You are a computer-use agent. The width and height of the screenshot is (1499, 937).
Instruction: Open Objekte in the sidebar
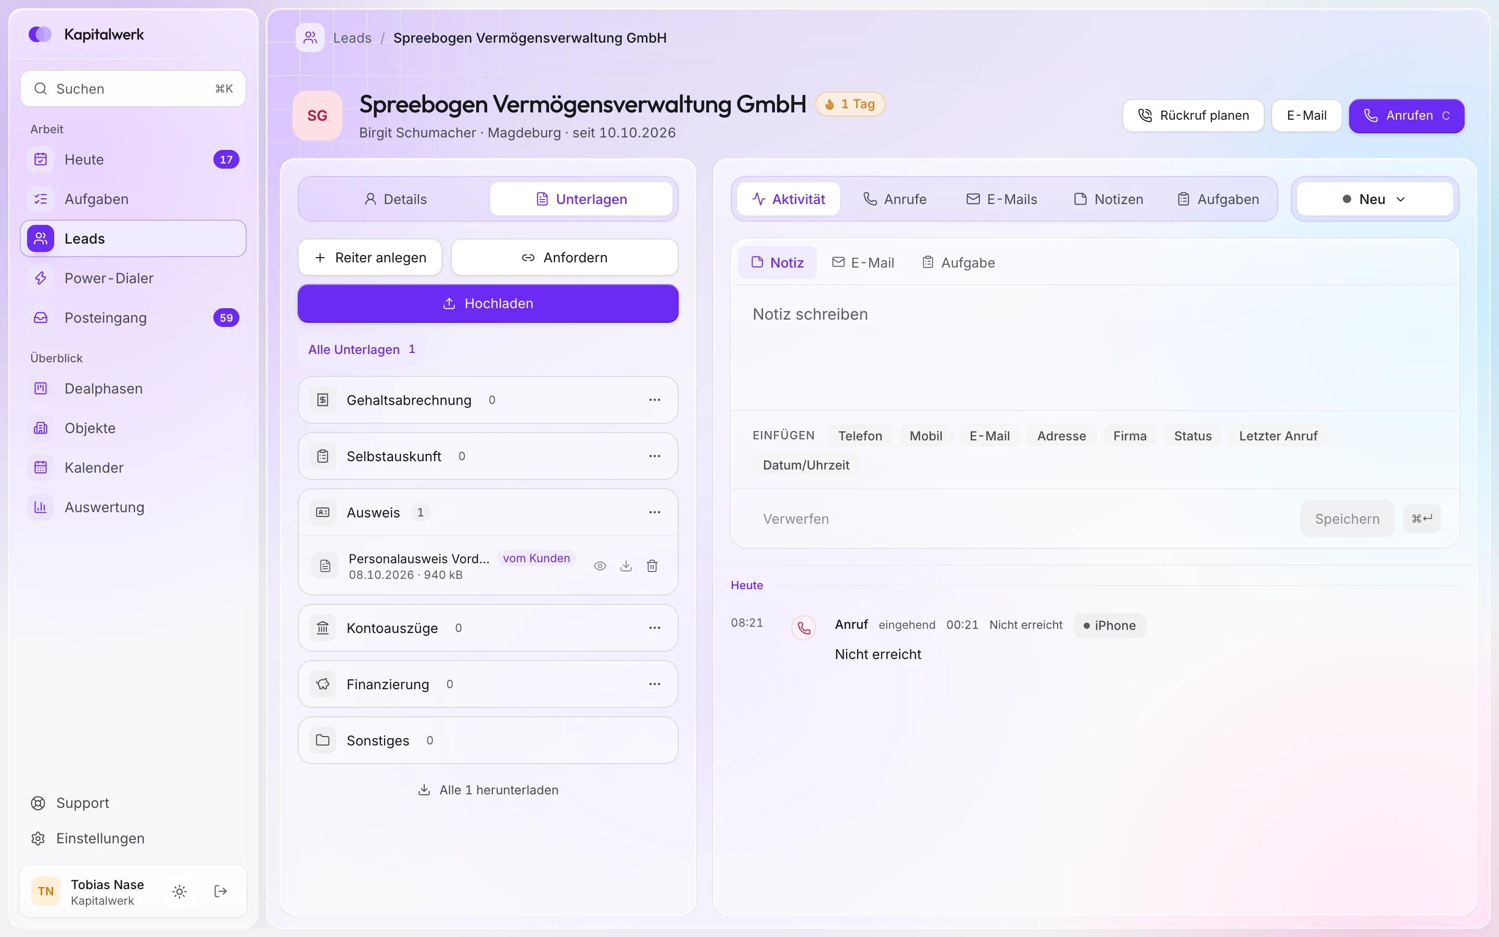click(x=133, y=428)
